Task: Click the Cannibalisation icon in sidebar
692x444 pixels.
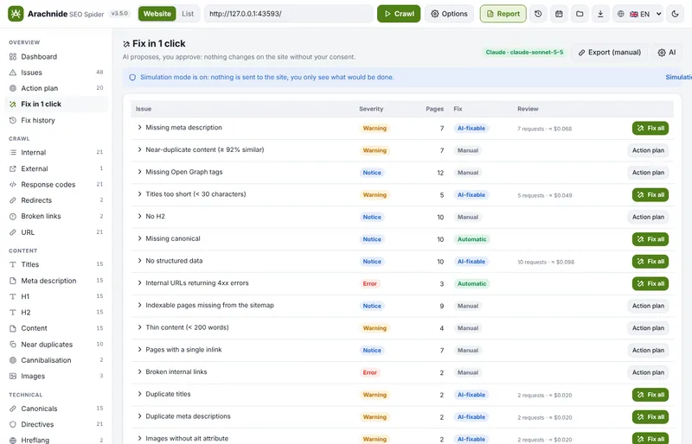Action: (x=13, y=360)
